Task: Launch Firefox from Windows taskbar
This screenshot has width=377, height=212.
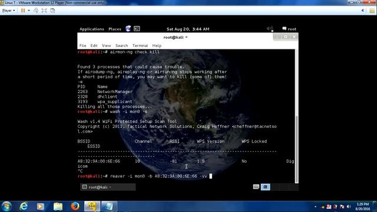Action: (75, 206)
